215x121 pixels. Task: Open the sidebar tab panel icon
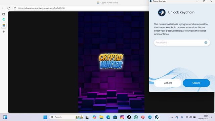(4, 14)
